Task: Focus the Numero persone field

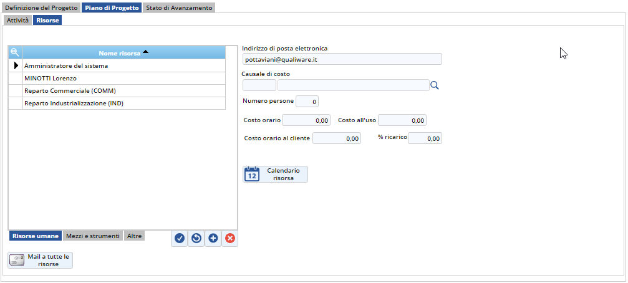Action: 307,102
